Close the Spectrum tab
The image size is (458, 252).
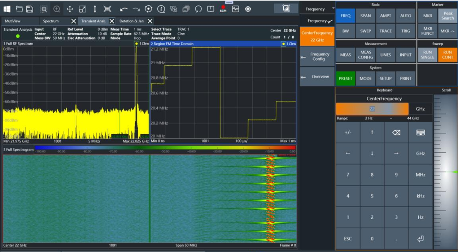[74, 21]
